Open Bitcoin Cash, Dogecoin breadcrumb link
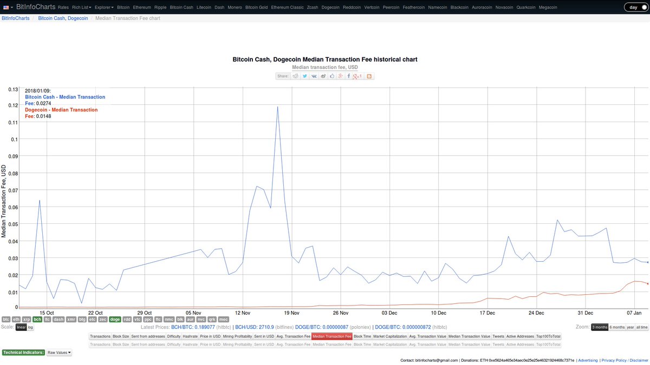 click(x=63, y=18)
